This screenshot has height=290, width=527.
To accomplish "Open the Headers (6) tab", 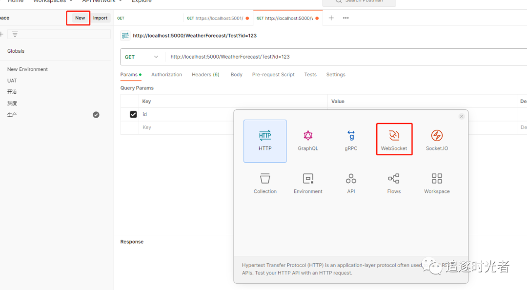I will click(x=205, y=74).
